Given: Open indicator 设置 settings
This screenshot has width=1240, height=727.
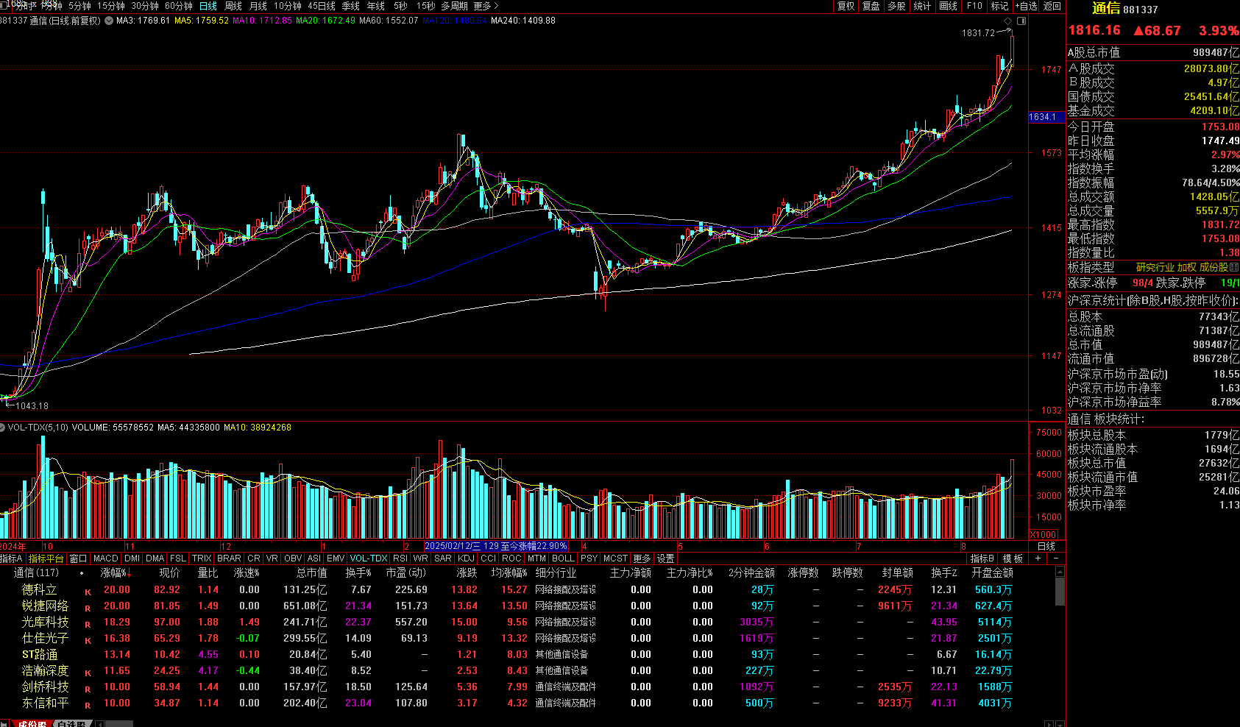Looking at the screenshot, I should [665, 558].
